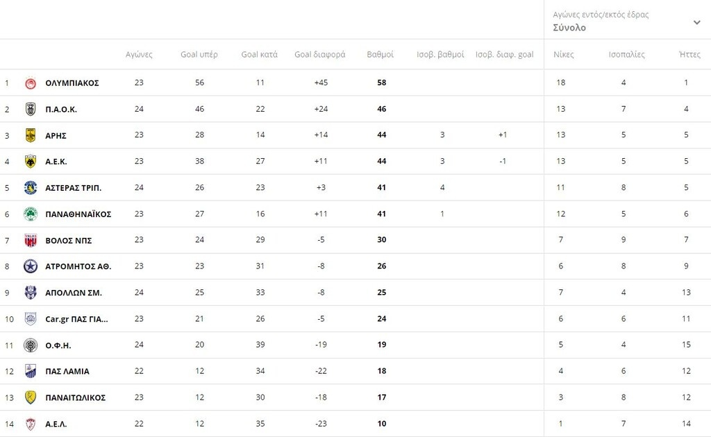Click the yellow ΑΡΗΣ club crest
711x437 pixels.
click(x=31, y=135)
